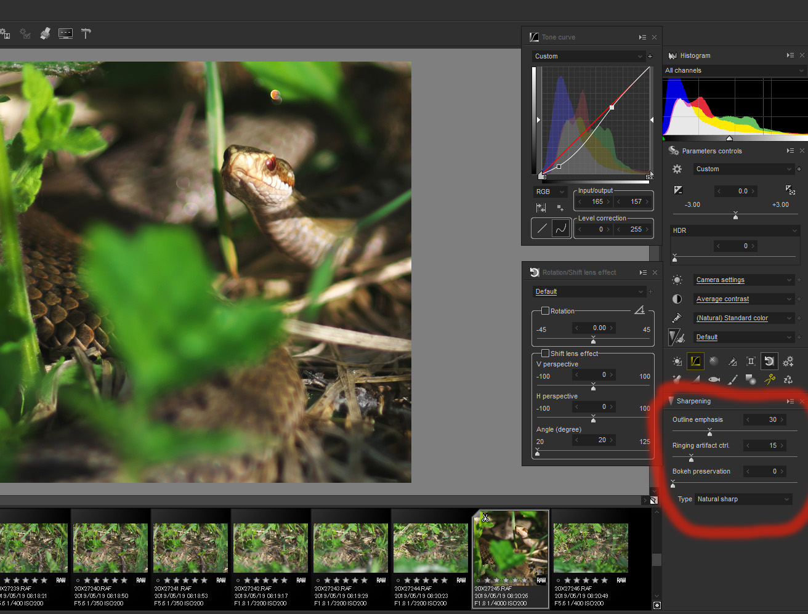Toggle mark circle on 20X27246.RAF thumbnail
808x614 pixels.
pyautogui.click(x=558, y=580)
